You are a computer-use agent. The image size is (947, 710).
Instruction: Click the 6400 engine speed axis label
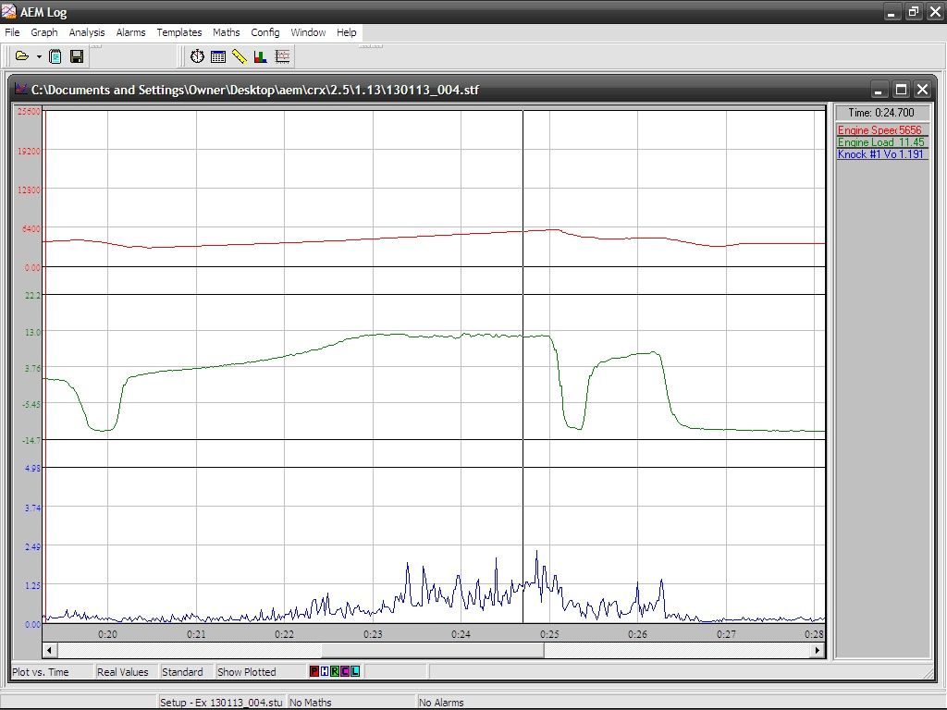pyautogui.click(x=31, y=229)
